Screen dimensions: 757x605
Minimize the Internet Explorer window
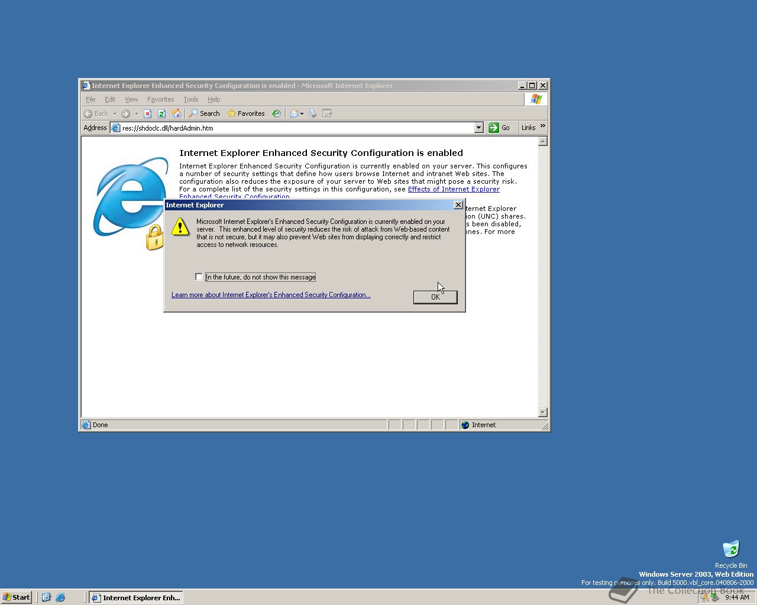(522, 86)
